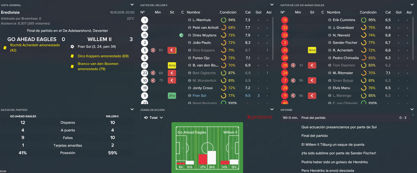Open Pedro Chirivella's player profile

[x=345, y=58]
